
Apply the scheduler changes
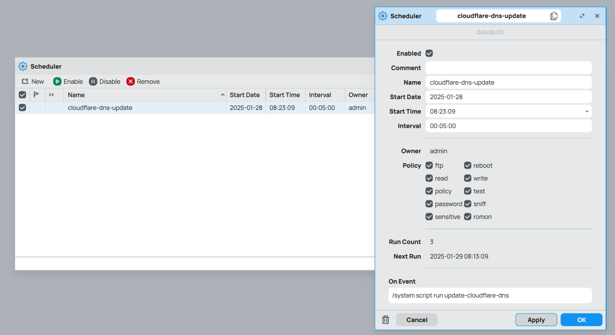(x=536, y=319)
